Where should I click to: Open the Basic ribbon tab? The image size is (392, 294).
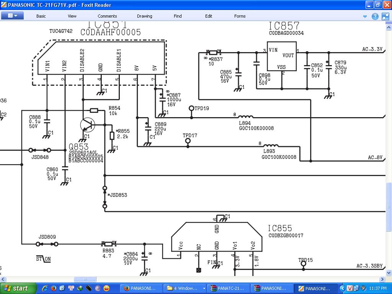coord(41,16)
